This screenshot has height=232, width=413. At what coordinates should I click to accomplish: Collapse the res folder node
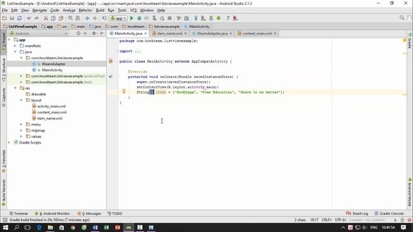[x=15, y=88]
